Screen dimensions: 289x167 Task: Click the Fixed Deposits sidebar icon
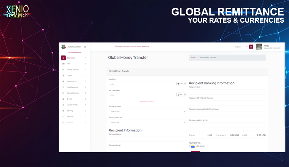point(63,87)
